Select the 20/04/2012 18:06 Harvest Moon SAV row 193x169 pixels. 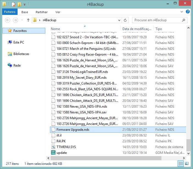tap(118, 66)
